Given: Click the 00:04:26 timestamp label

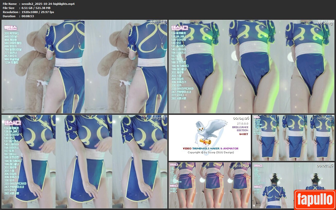Looking at the screenshot, I should [241, 118].
